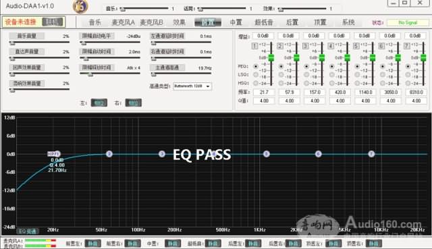The height and width of the screenshot is (249, 432).
Task: Click the round app logo in title bar
Action: coord(80,7)
